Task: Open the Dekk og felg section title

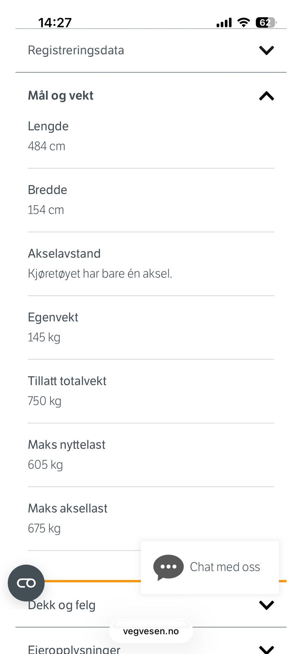Action: [61, 605]
